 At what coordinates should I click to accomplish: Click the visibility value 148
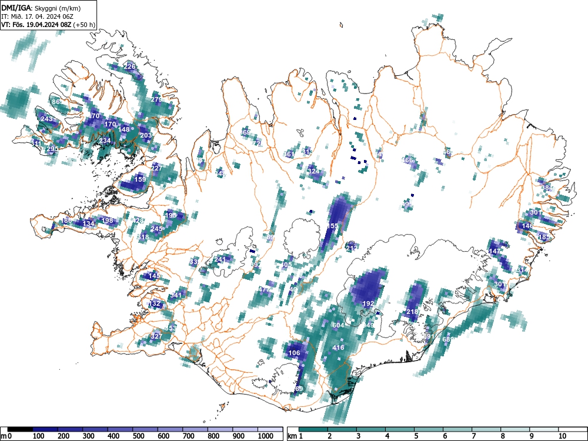tap(123, 129)
